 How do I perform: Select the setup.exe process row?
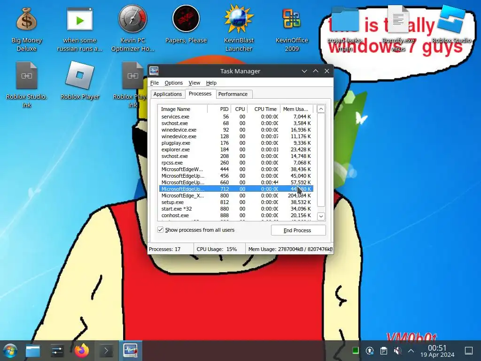(236, 202)
